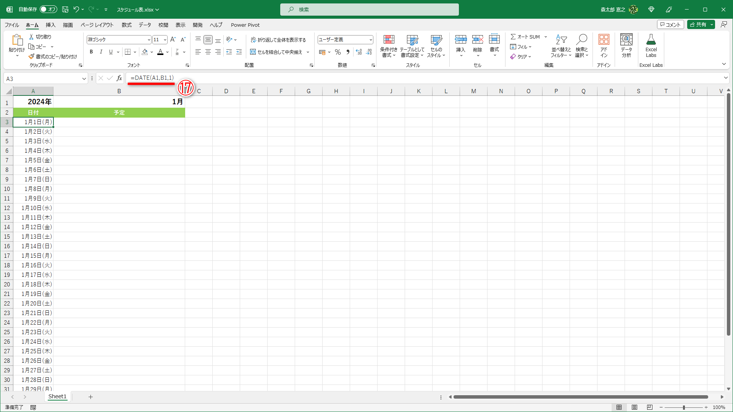
Task: Switch to Page Layout view
Action: [x=635, y=407]
